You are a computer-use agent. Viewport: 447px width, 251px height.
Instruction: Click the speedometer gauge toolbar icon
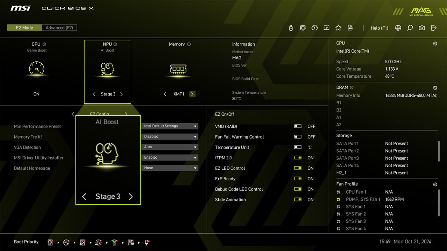tap(315, 28)
